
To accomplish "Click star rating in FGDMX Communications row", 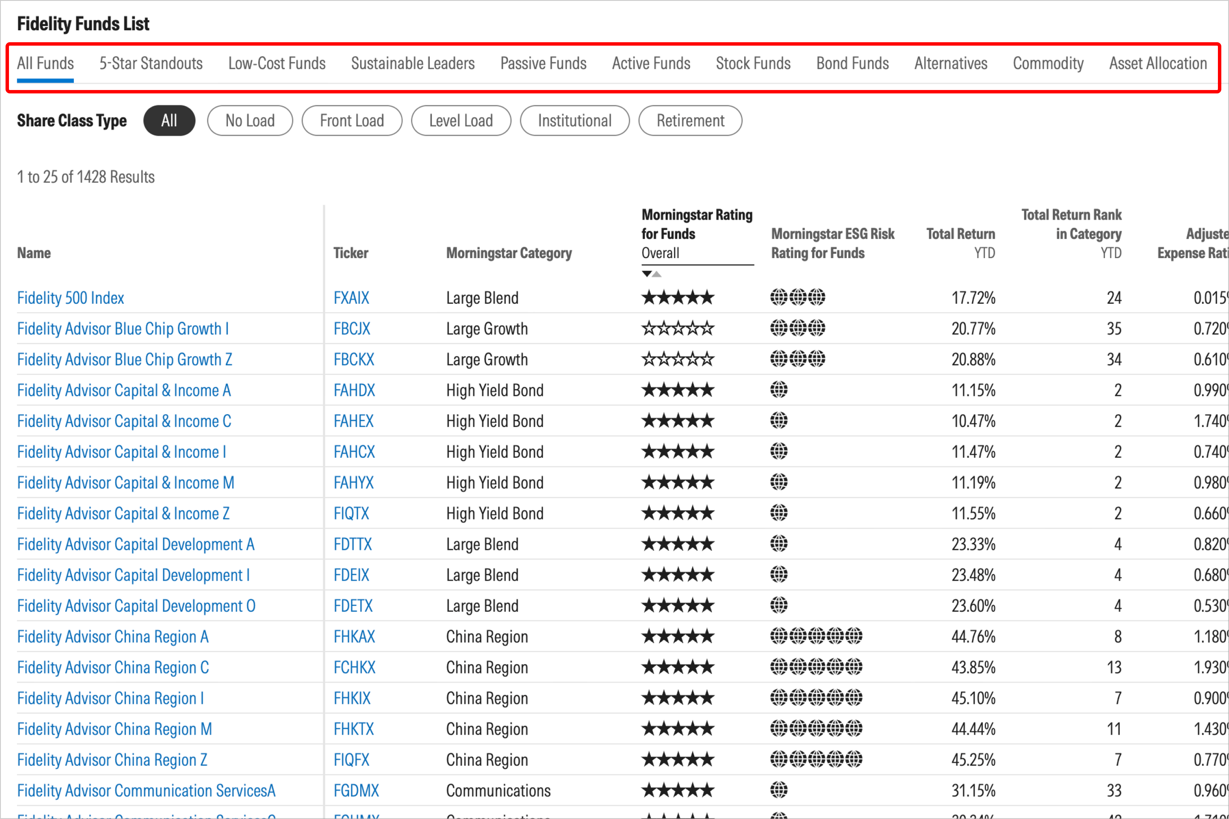I will tap(678, 790).
